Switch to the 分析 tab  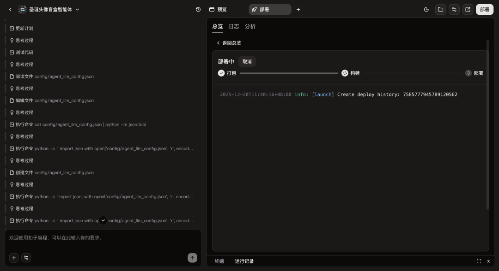pos(250,26)
